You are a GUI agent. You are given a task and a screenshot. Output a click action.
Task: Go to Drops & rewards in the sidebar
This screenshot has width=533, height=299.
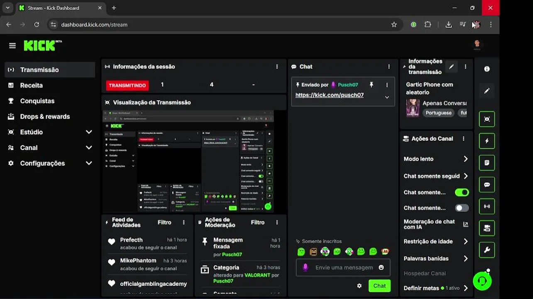tap(50, 116)
